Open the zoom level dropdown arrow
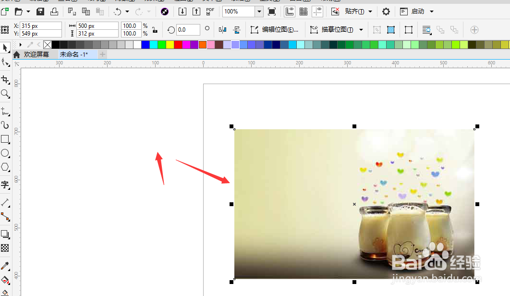 [x=259, y=12]
